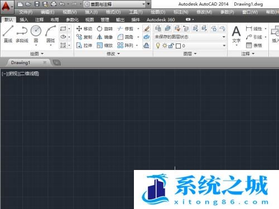Viewport: 279px width, 209px height.
Task: Open the Format (格式) menu
Action: coord(113,12)
